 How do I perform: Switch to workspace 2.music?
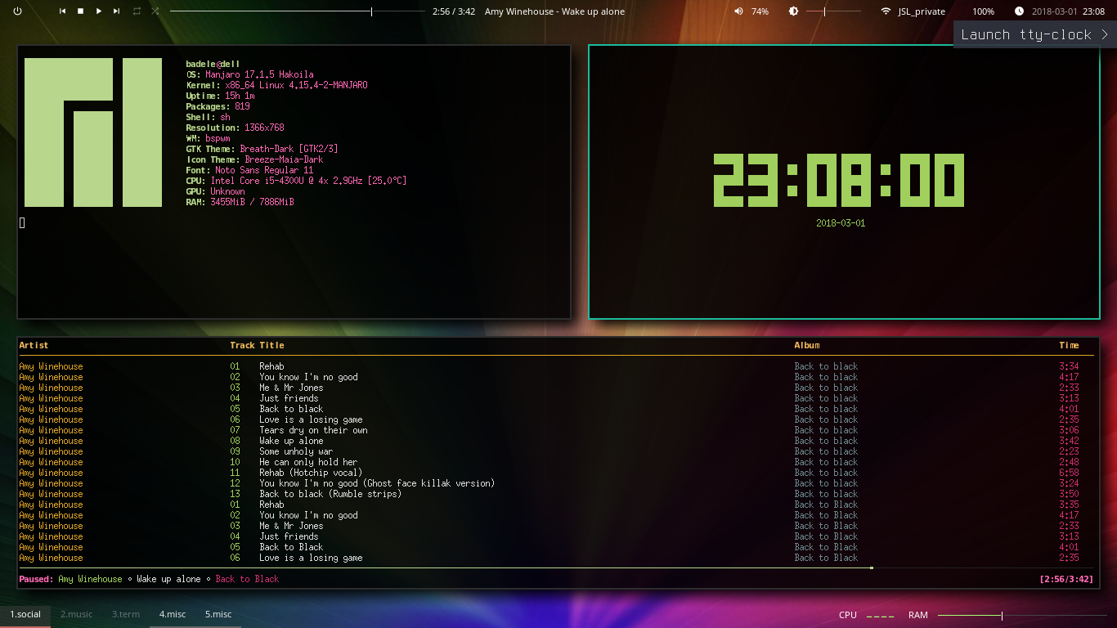(76, 614)
